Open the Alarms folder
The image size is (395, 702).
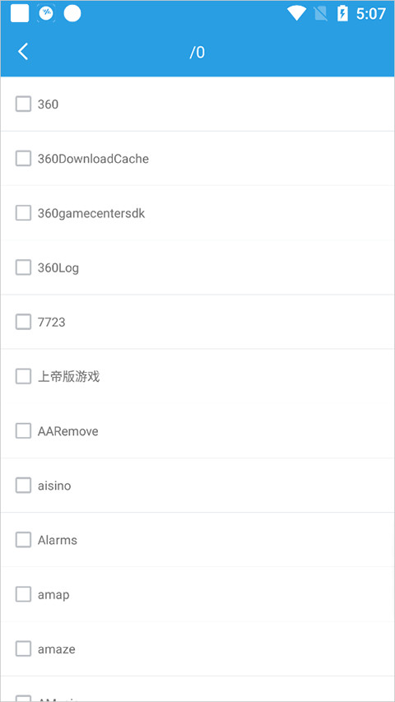tap(197, 540)
